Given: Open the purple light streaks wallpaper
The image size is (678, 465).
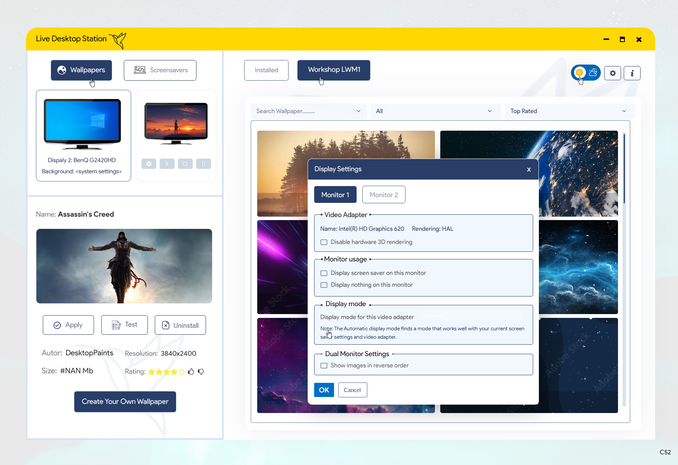Looking at the screenshot, I should [282, 267].
